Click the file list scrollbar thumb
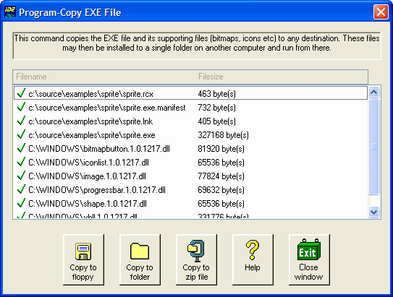The image size is (393, 297). coord(373,147)
